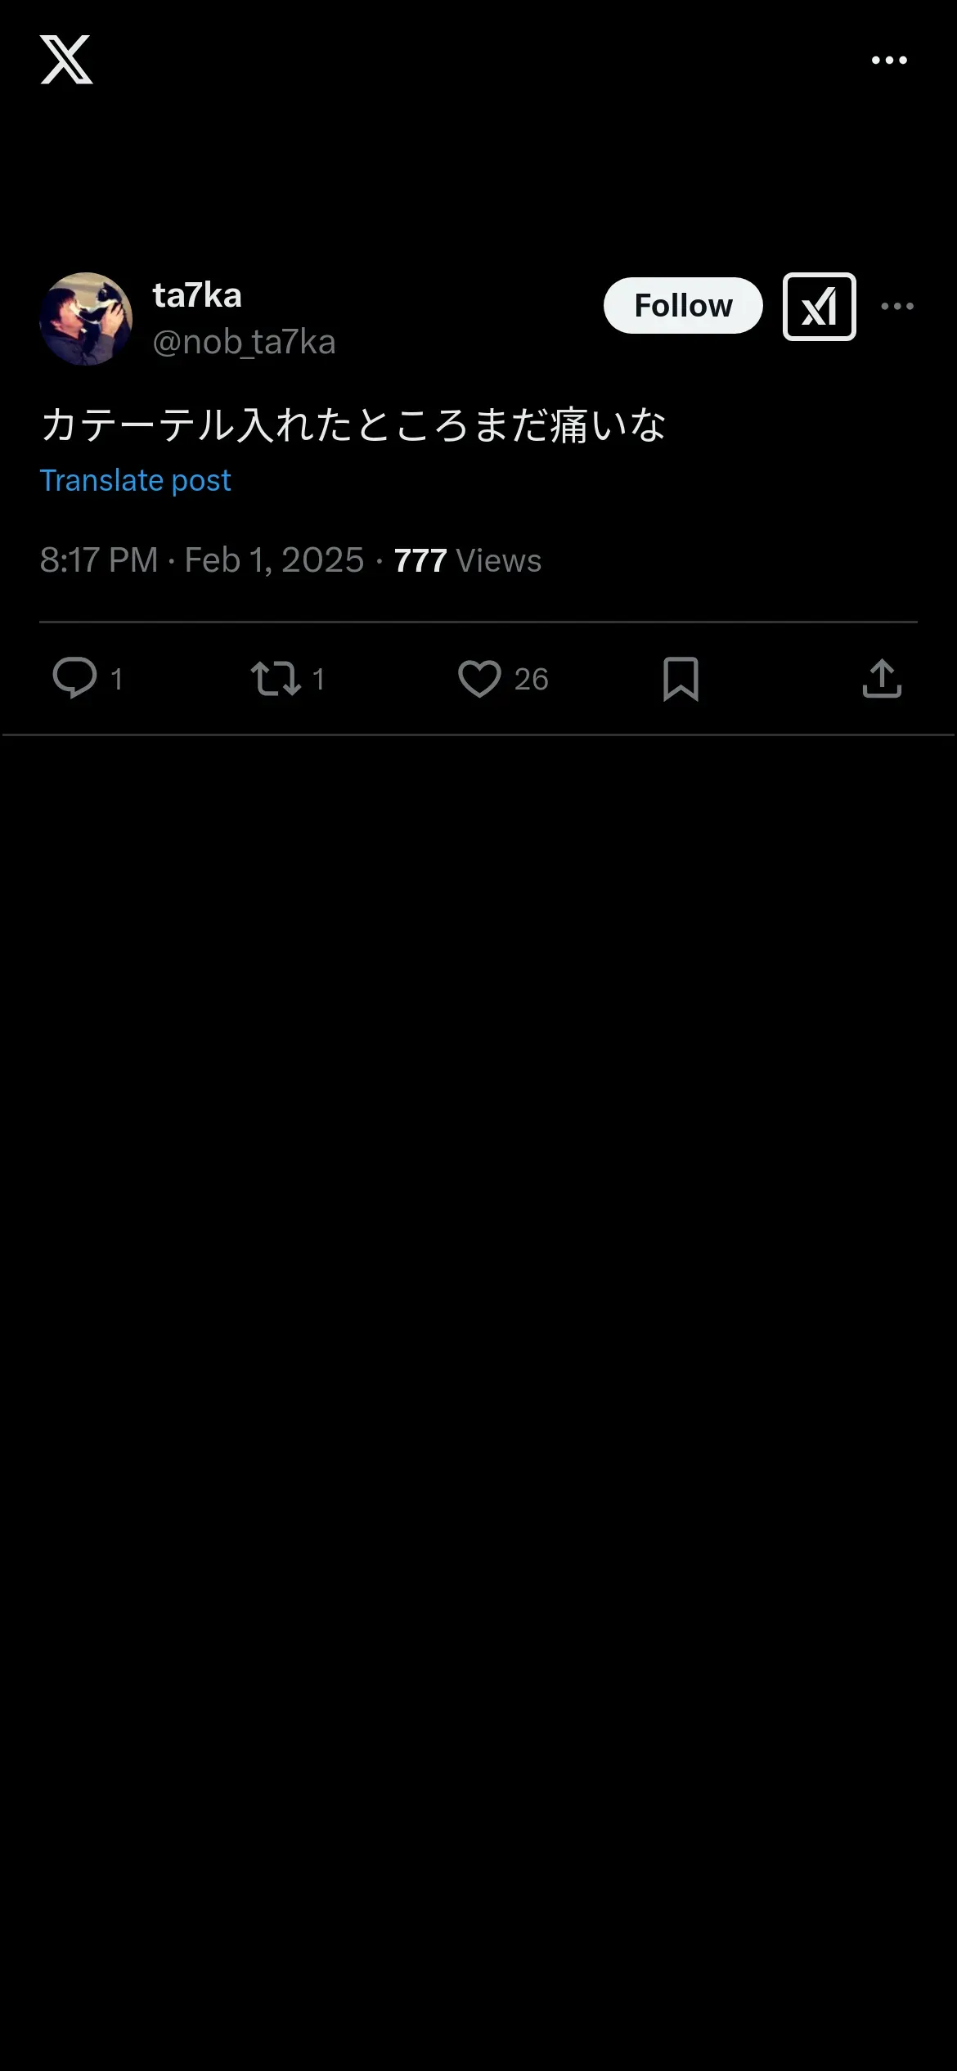Click the Translate post link

coord(136,481)
